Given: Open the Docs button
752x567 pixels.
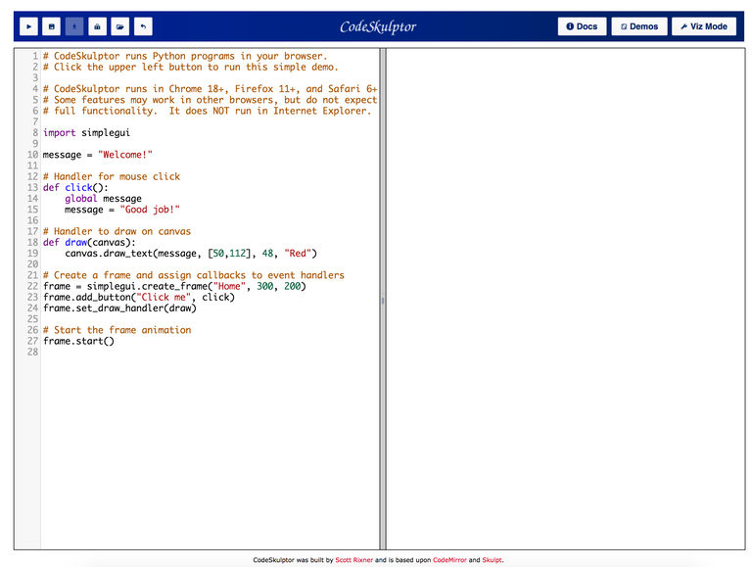Looking at the screenshot, I should 582,26.
